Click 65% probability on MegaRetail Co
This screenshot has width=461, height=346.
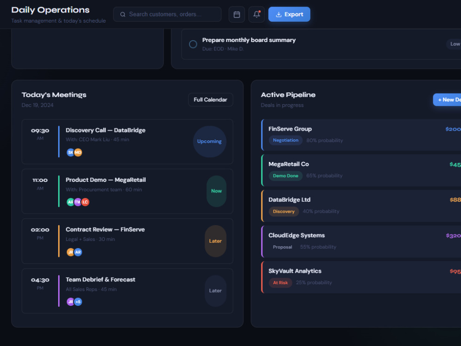pyautogui.click(x=324, y=176)
